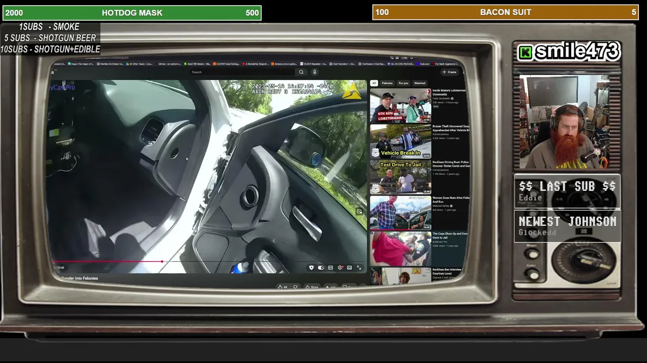
Task: Click the Club.com browser tab
Action: (424, 64)
